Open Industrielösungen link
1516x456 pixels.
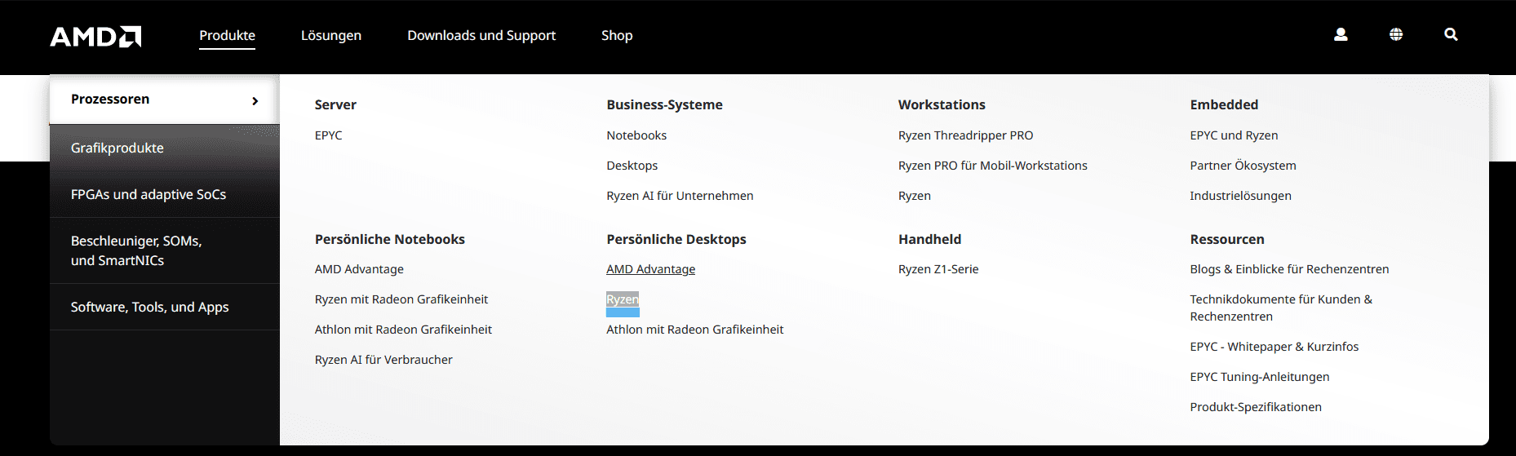point(1240,196)
